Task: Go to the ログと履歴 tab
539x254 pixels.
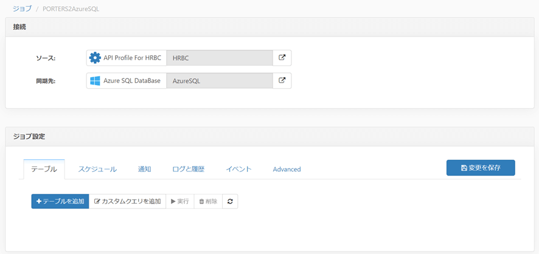Action: pyautogui.click(x=188, y=170)
